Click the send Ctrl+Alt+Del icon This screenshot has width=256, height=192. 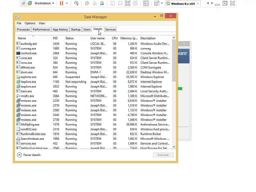click(76, 3)
